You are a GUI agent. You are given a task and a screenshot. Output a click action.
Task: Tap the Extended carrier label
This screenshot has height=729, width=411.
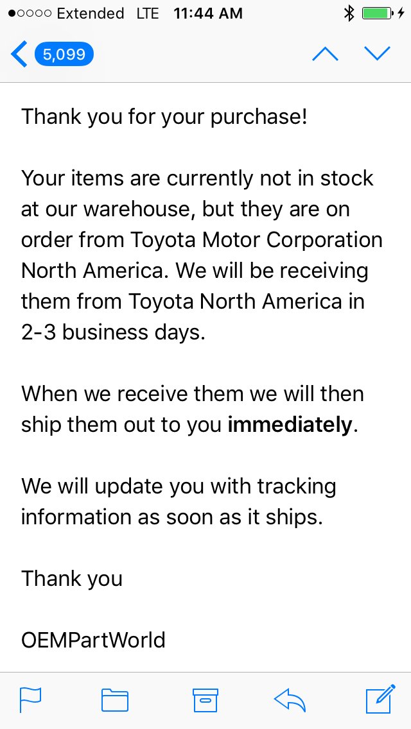[x=91, y=13]
